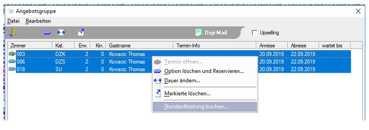This screenshot has height=130, width=369.
Task: Click the grayed Termin öffnen entry
Action: pos(205,62)
